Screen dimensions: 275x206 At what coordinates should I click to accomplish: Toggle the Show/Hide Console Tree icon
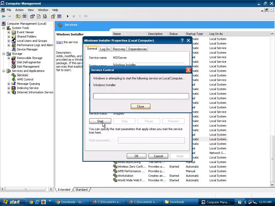[x=24, y=16]
